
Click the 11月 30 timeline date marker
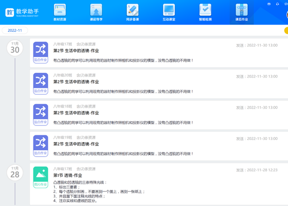click(15, 48)
